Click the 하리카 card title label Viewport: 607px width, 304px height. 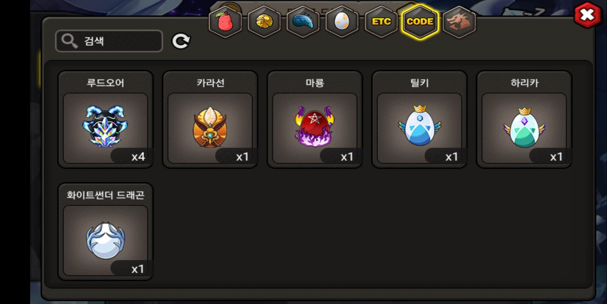click(x=524, y=83)
